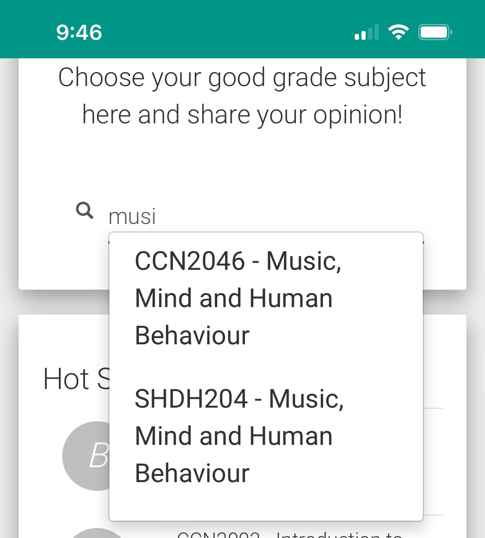Click the 'here and share your opinion!' text line
This screenshot has height=538, width=485.
tap(243, 115)
